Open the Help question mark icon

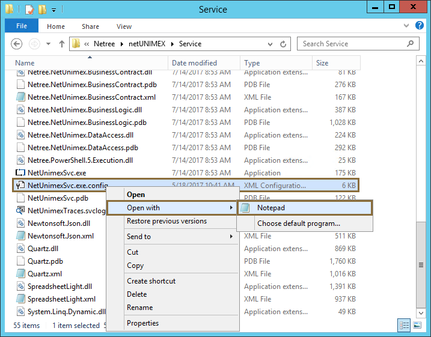(x=420, y=26)
